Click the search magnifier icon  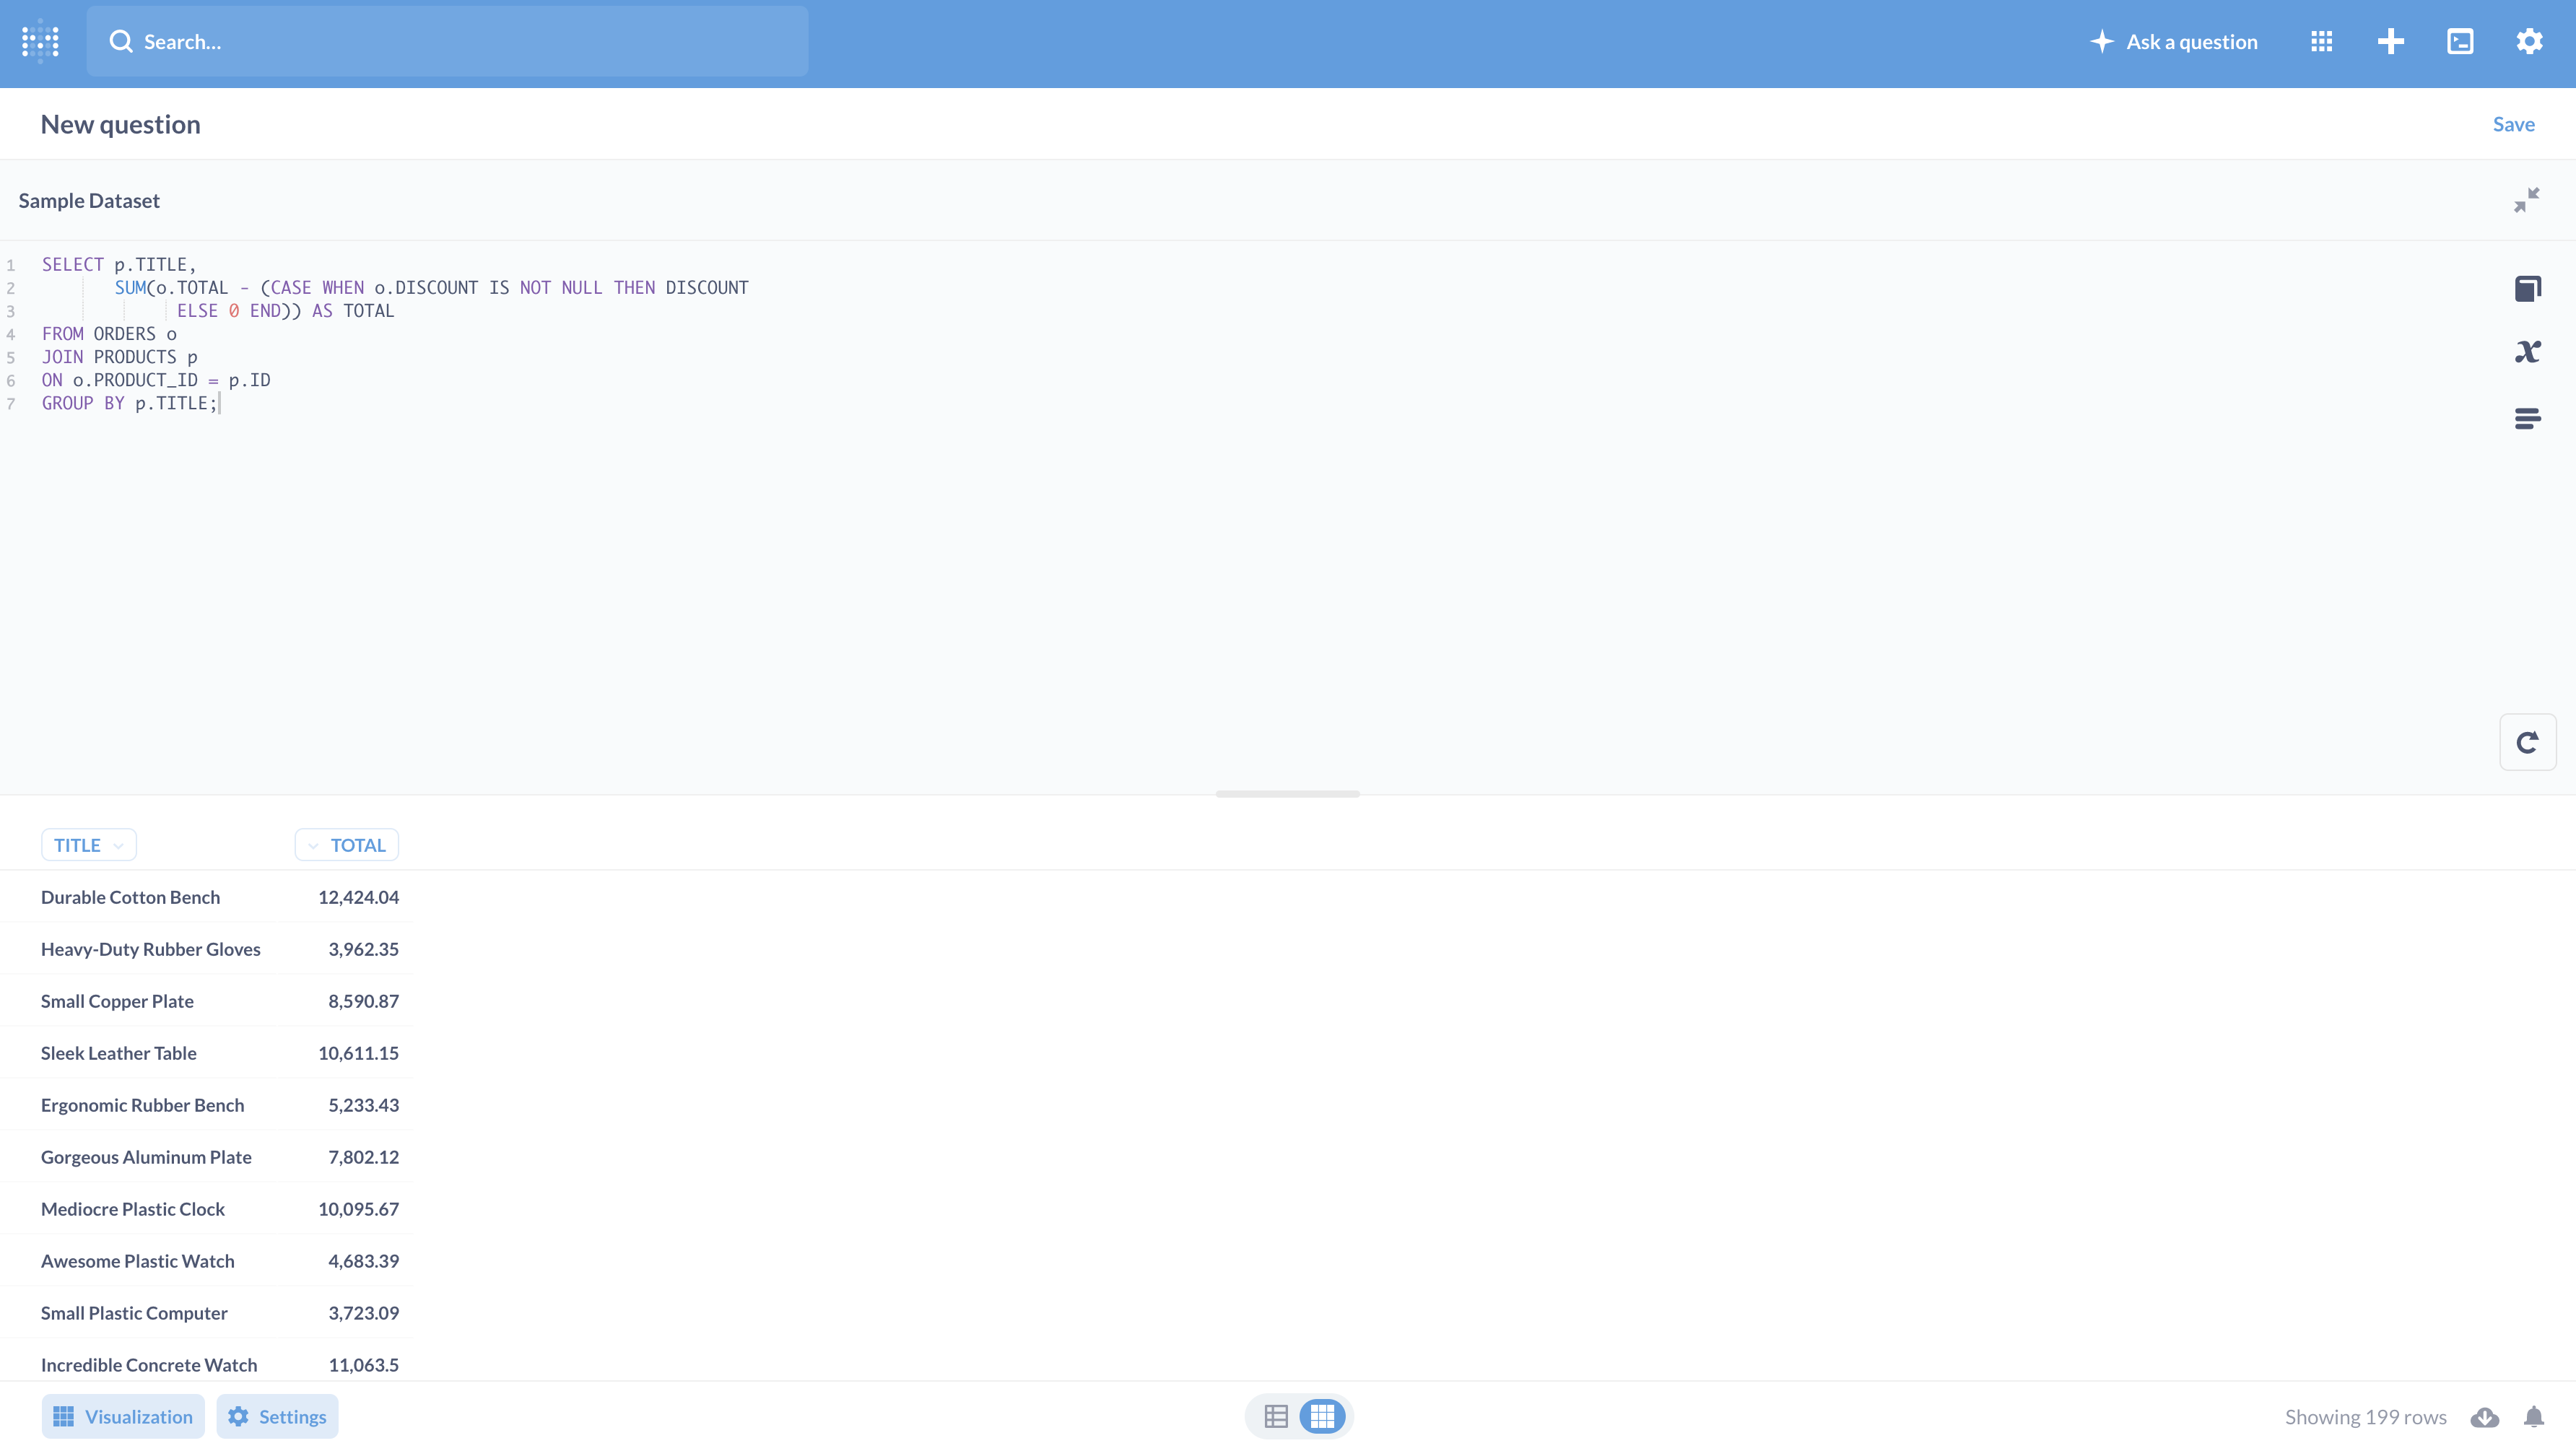(121, 41)
